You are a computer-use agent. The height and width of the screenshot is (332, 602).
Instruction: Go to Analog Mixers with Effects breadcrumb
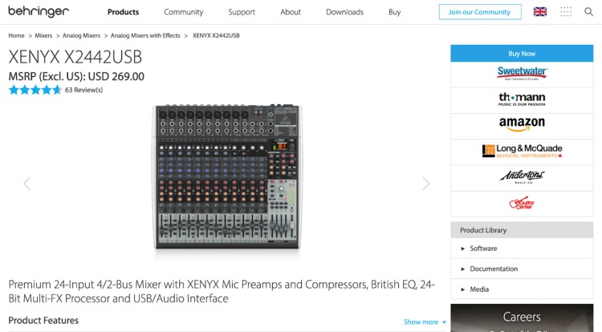(x=145, y=35)
